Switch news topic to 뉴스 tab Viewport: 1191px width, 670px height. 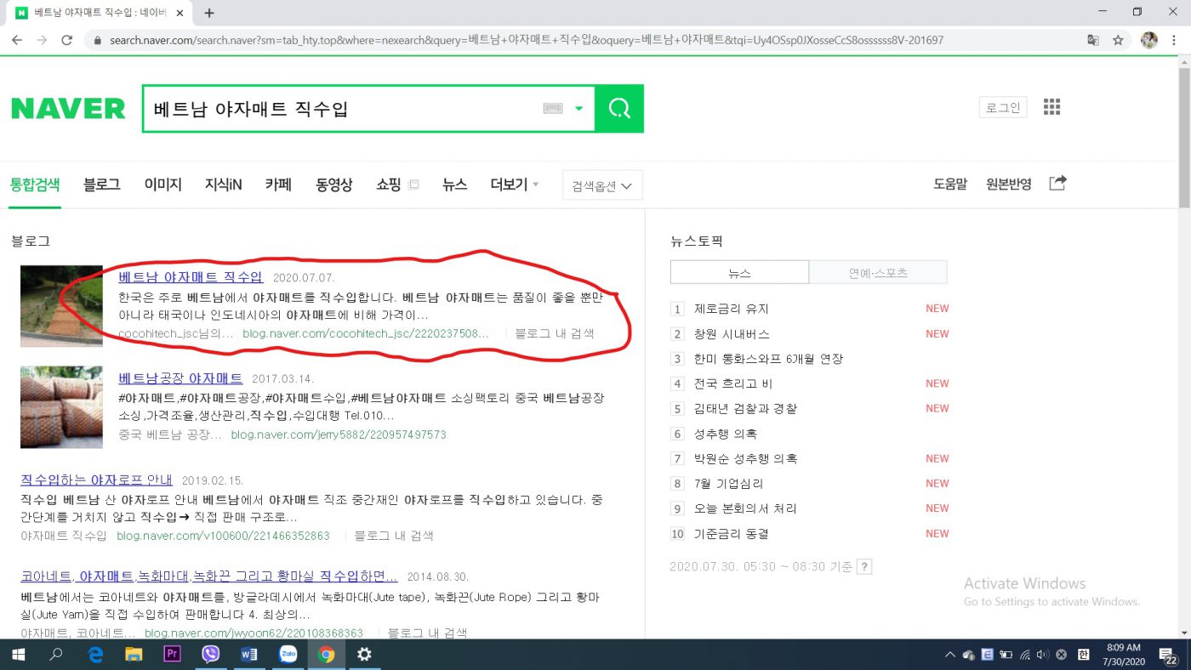point(739,272)
